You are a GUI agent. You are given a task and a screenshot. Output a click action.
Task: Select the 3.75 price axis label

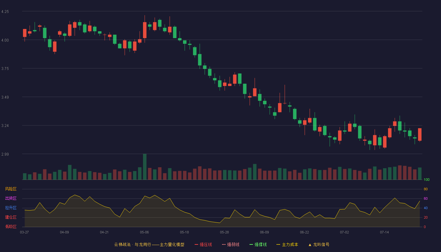click(x=5, y=69)
